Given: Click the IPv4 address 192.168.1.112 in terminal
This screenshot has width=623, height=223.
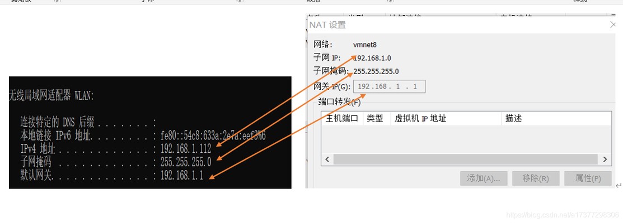Looking at the screenshot, I should pos(185,149).
